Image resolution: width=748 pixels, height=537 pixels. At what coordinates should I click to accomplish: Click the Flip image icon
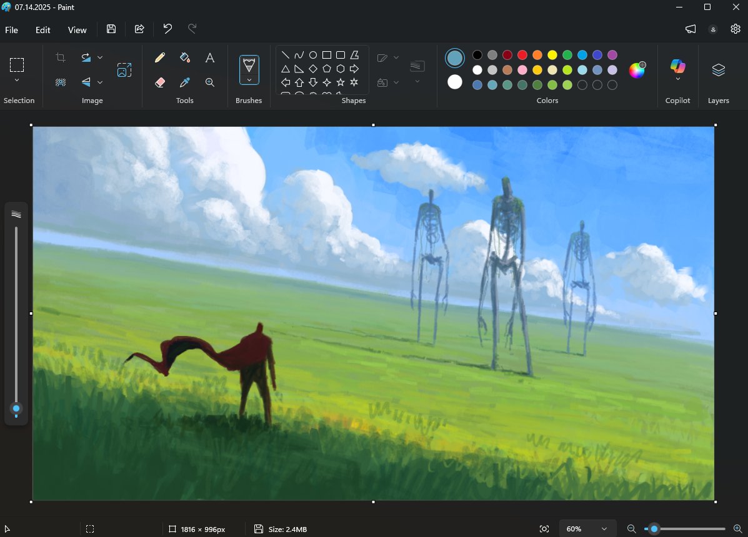click(86, 82)
